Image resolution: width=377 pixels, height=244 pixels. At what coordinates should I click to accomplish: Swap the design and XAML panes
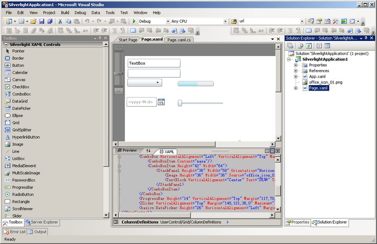click(x=148, y=151)
